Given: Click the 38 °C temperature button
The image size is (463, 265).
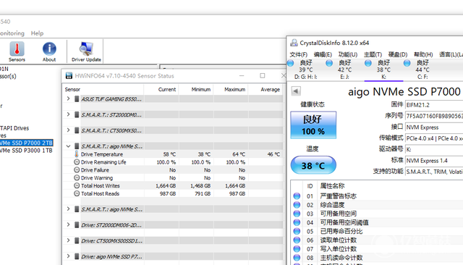Looking at the screenshot, I should pyautogui.click(x=313, y=165).
